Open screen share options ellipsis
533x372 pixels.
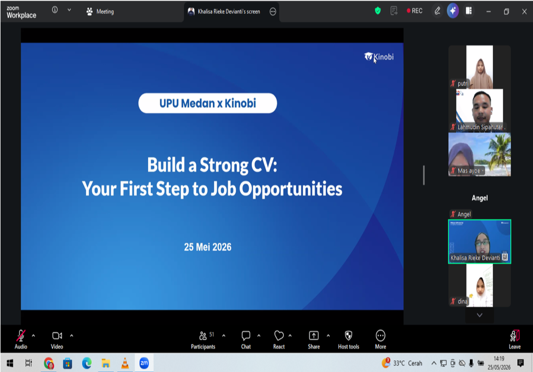tap(273, 12)
